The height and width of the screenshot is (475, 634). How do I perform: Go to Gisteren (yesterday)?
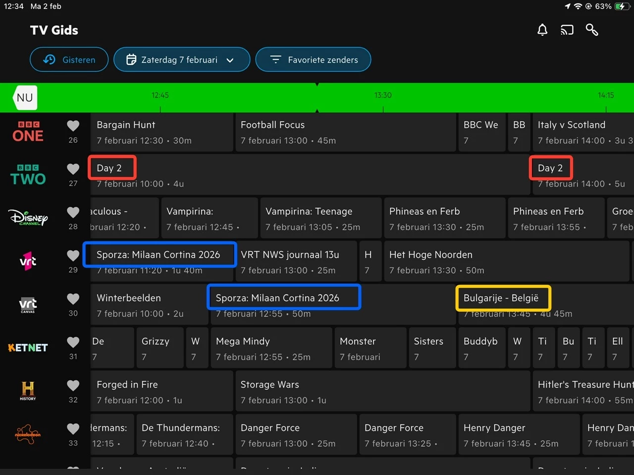coord(69,59)
